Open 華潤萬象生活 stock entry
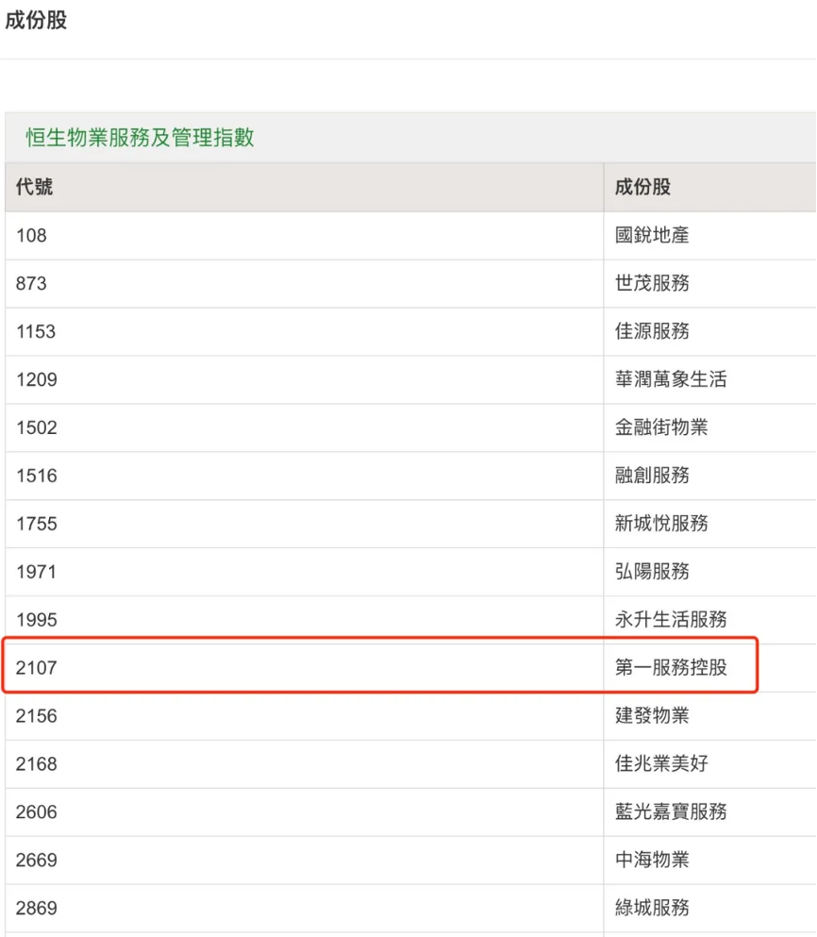Screen dimensions: 817x937 coord(671,379)
